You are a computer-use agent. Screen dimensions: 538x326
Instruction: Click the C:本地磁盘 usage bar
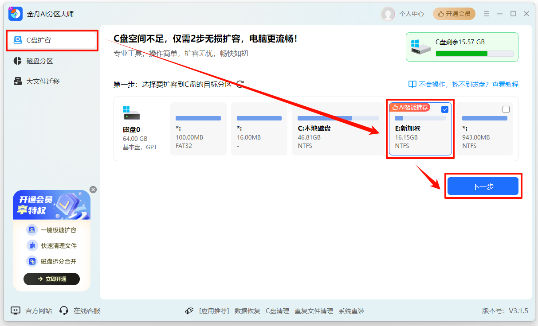[x=338, y=119]
